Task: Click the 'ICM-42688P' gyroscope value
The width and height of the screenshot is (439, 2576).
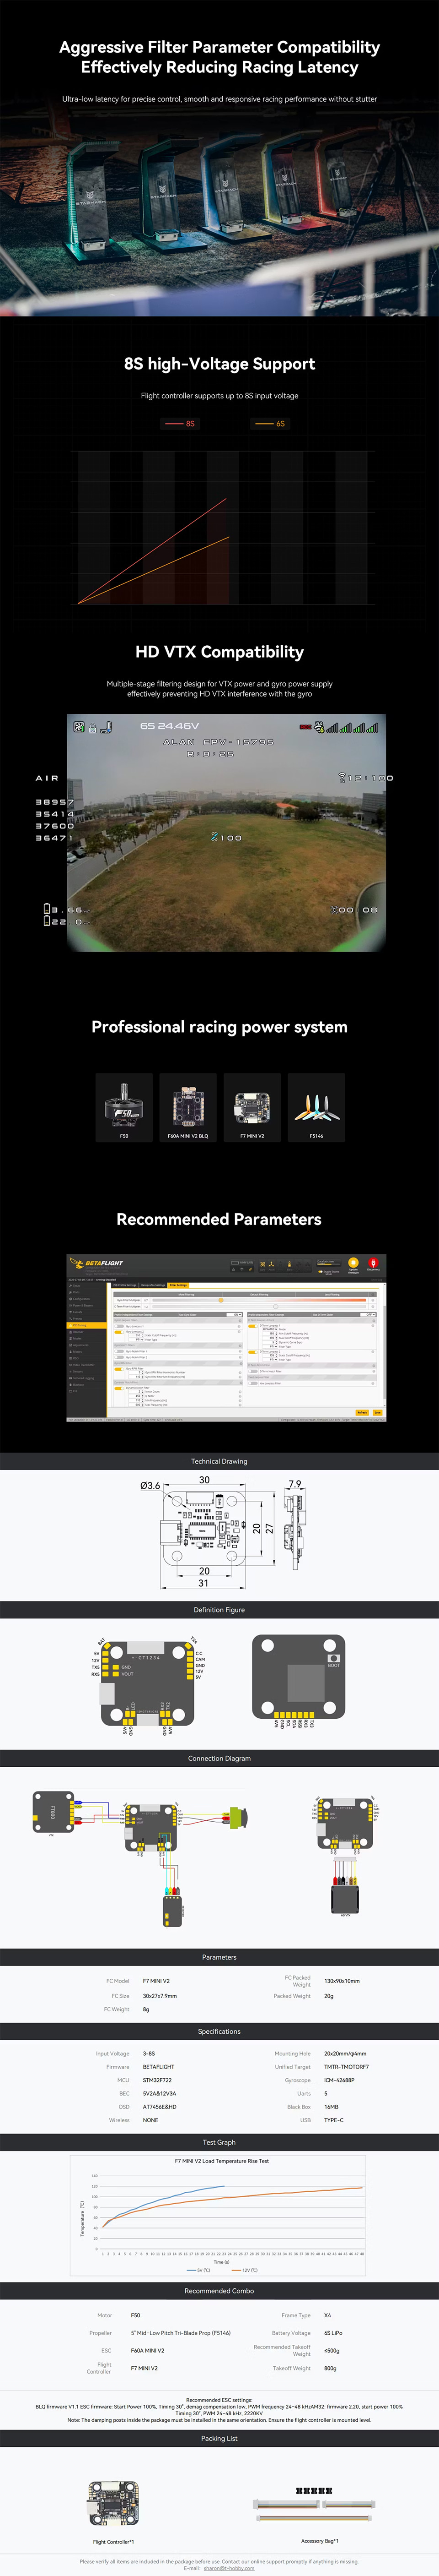Action: (339, 2080)
